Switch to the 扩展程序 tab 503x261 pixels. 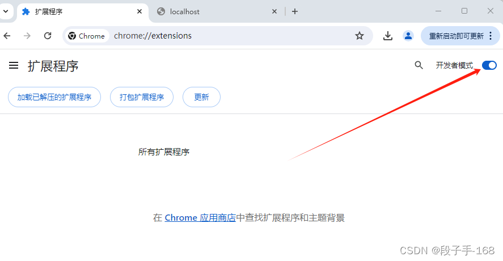pyautogui.click(x=82, y=12)
